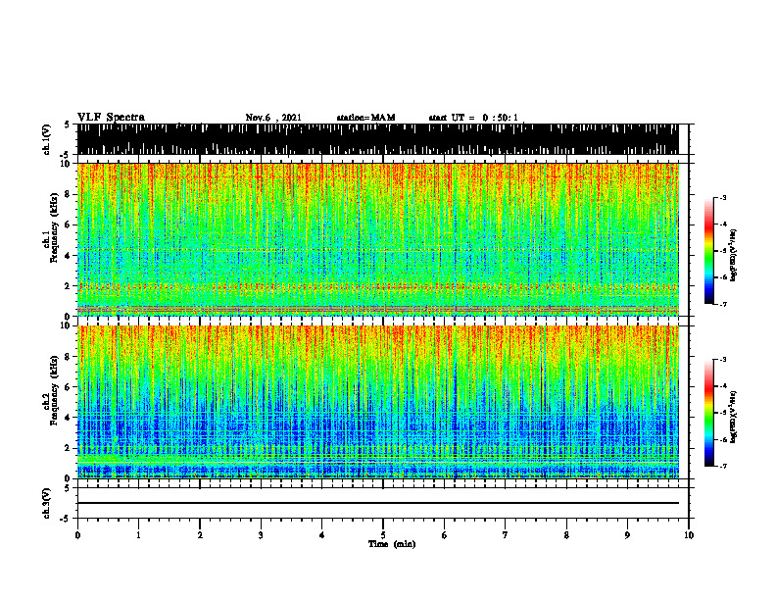
Task: Click time axis tick label "10"
Action: (689, 535)
